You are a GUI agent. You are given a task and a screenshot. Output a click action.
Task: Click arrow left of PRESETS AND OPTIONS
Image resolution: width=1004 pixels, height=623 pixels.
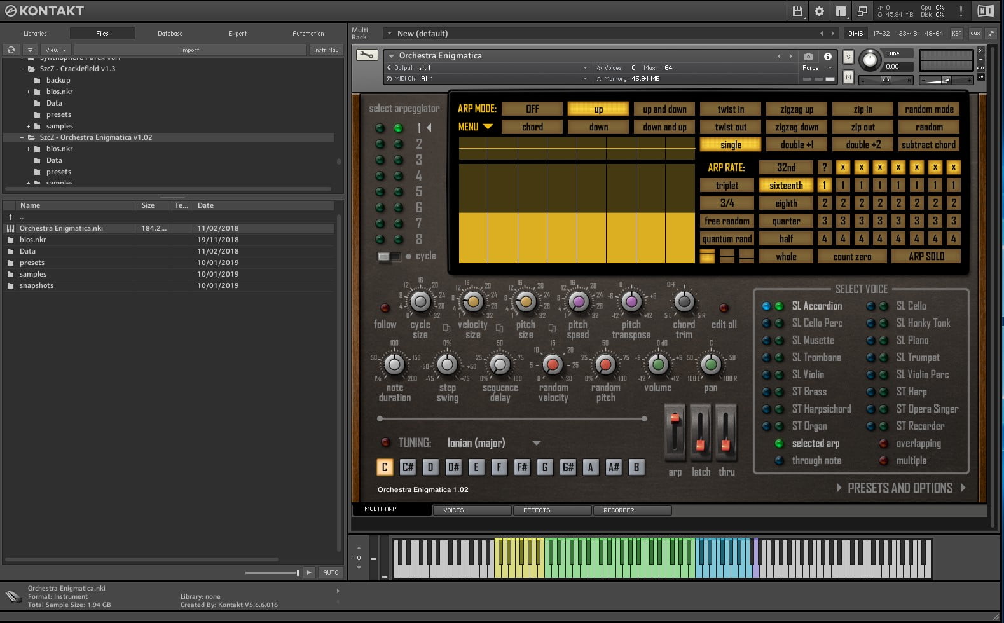click(x=839, y=488)
